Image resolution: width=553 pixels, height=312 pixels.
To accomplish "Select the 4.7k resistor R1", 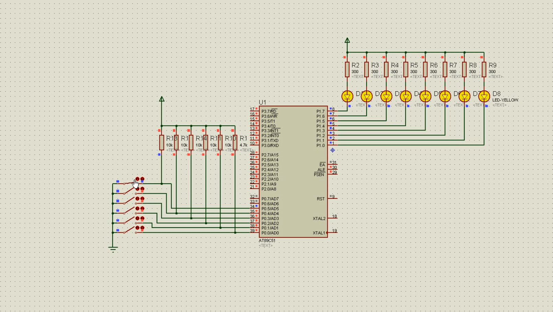I will tap(235, 142).
